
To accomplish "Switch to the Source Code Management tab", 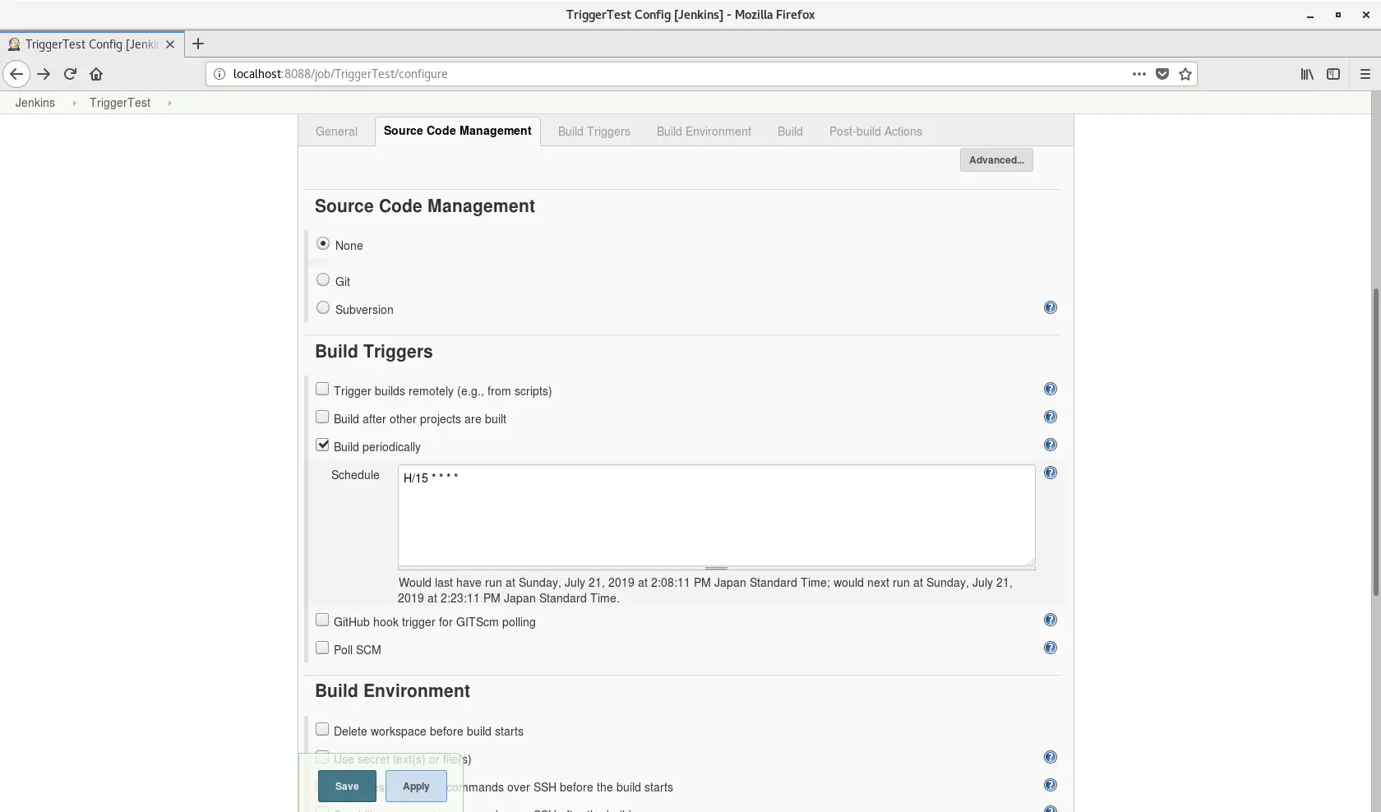I will point(457,131).
